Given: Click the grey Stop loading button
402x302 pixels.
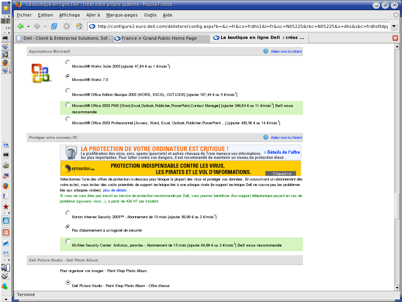Looking at the screenshot, I should (67, 26).
